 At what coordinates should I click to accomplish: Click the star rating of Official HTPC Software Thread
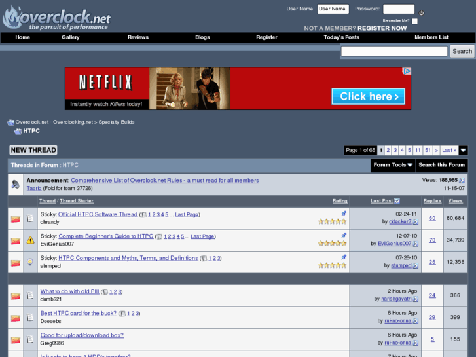(332, 221)
